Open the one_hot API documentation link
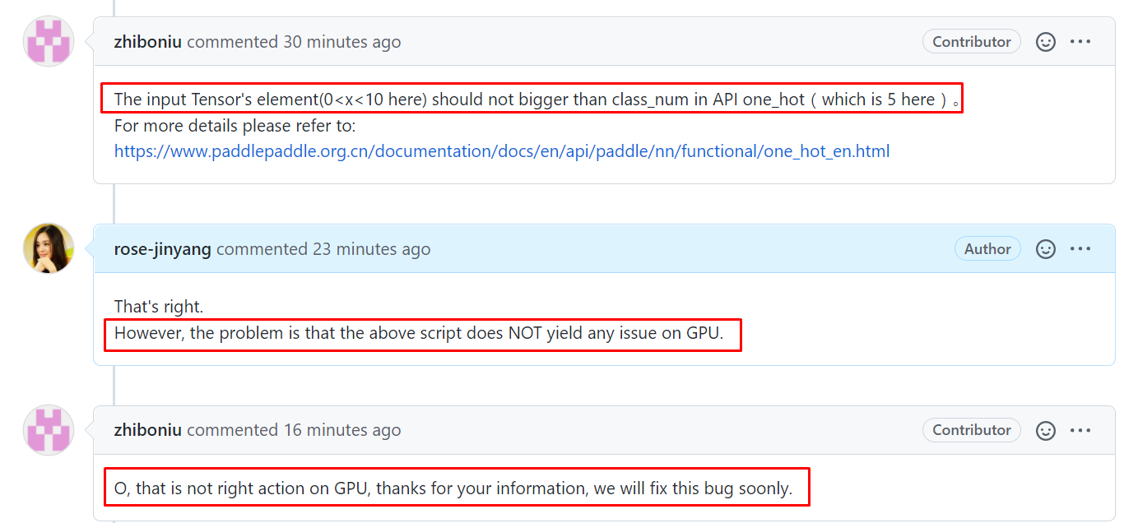 tap(501, 150)
